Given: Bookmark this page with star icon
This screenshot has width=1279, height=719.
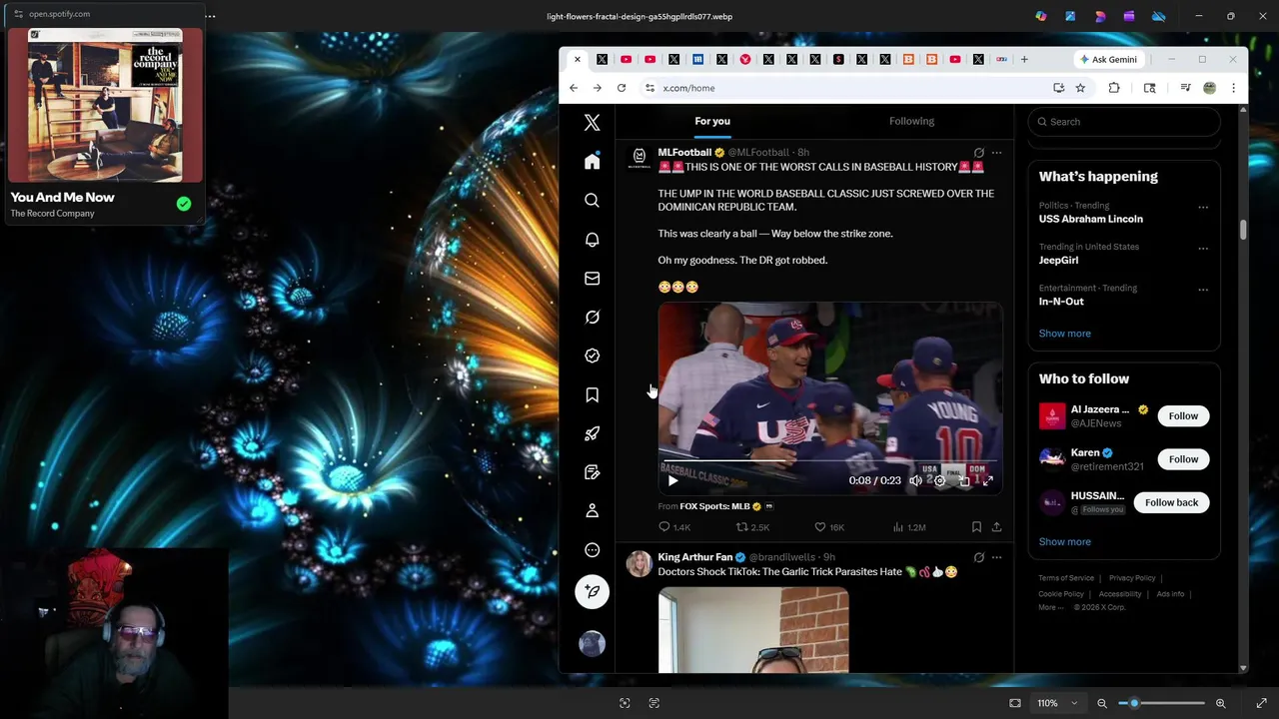Looking at the screenshot, I should (1080, 88).
